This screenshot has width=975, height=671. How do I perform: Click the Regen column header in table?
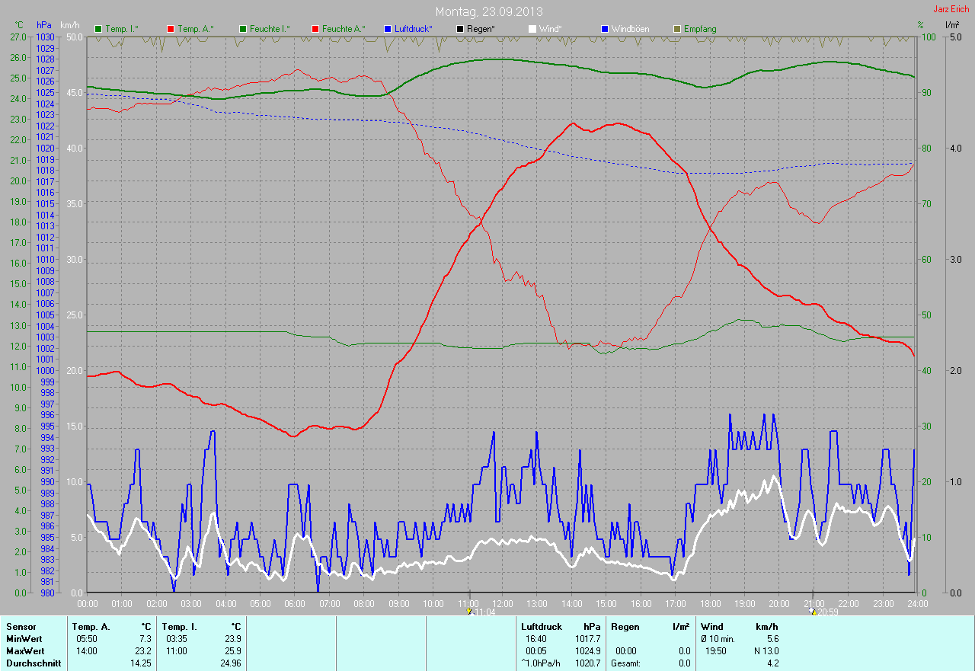(624, 626)
